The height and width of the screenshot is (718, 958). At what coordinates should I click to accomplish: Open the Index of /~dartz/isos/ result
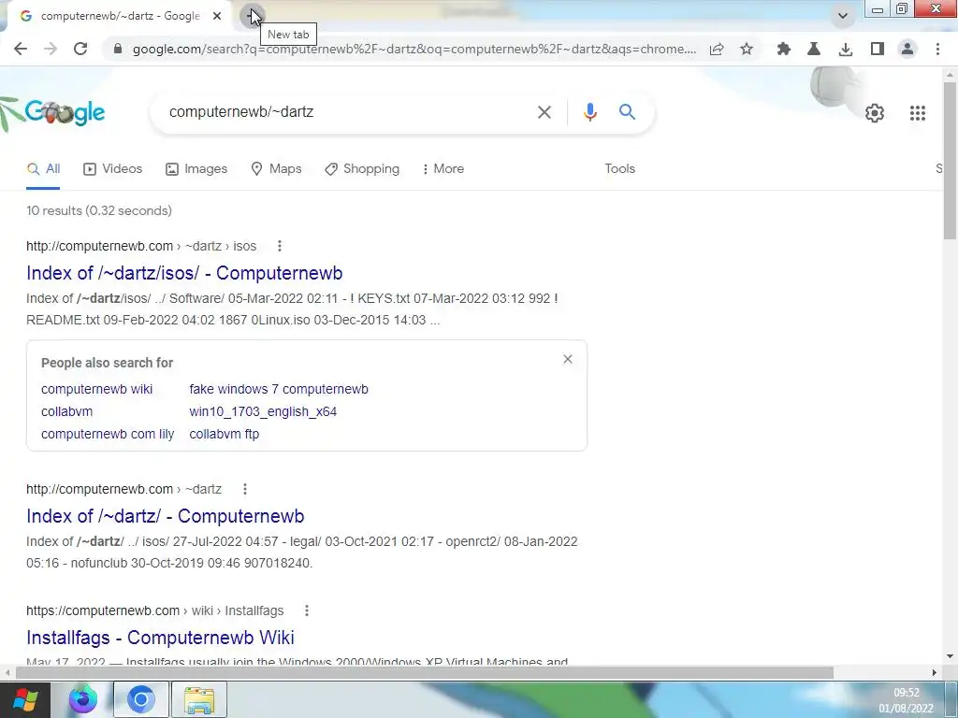click(x=184, y=273)
